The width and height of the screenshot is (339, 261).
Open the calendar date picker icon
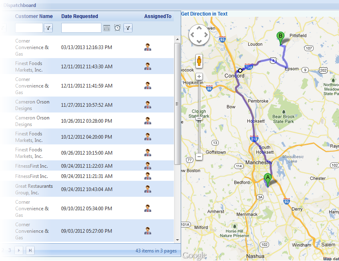tap(107, 28)
